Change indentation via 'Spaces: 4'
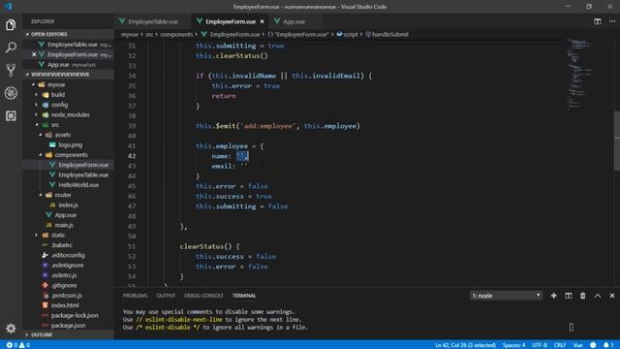This screenshot has height=349, width=620. click(514, 345)
